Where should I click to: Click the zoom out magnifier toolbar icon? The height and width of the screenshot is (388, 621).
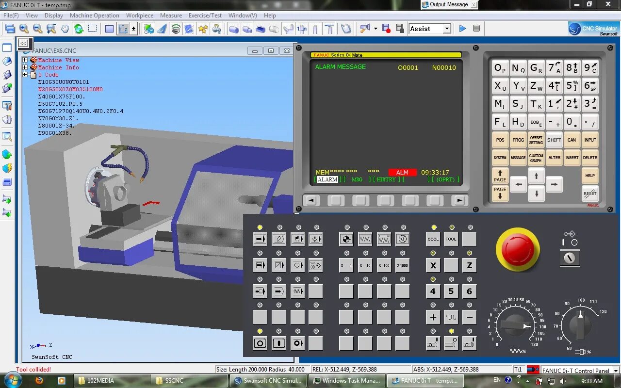[37, 29]
